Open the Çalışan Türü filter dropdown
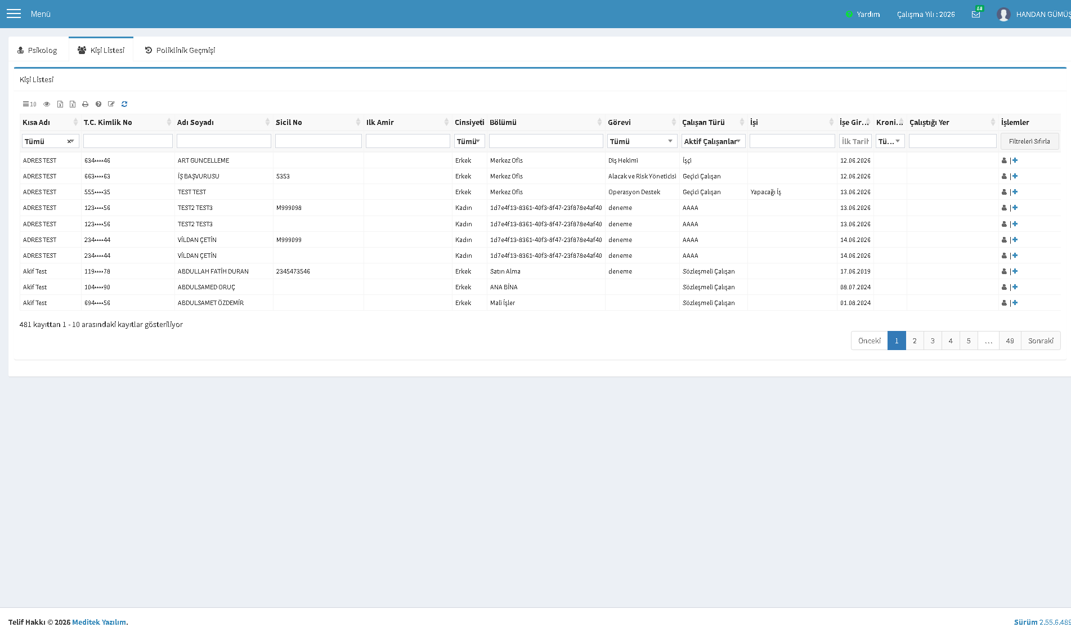The width and height of the screenshot is (1071, 636). [x=713, y=141]
